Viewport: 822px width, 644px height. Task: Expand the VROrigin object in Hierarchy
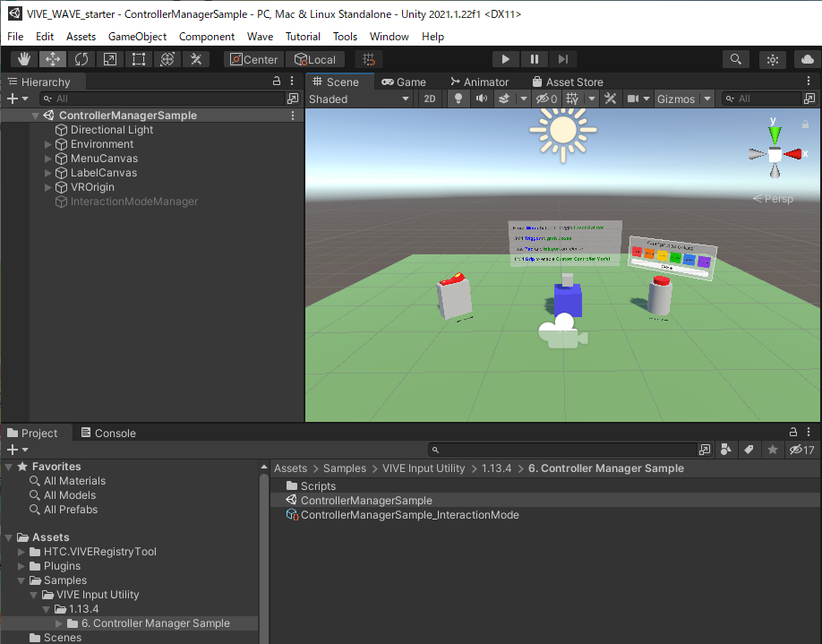coord(48,187)
